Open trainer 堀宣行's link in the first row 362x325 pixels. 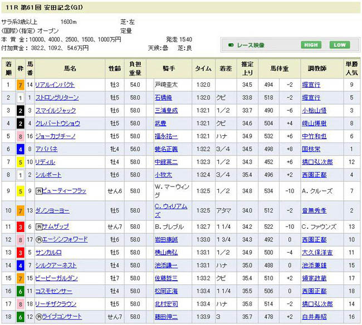(311, 85)
